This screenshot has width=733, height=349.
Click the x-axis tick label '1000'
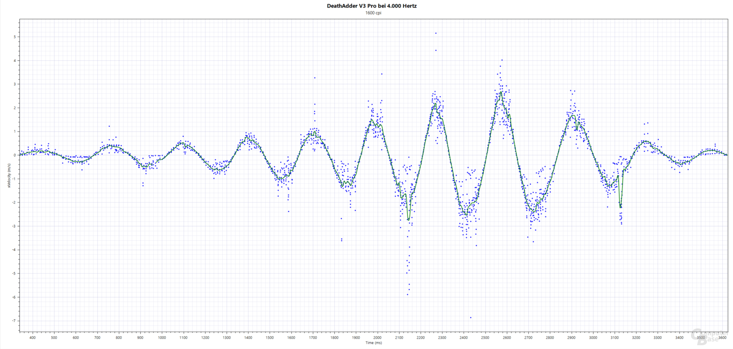click(162, 338)
